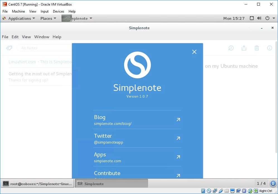Click the USB devices indicator in status bar
The height and width of the screenshot is (194, 278).
[x=221, y=191]
